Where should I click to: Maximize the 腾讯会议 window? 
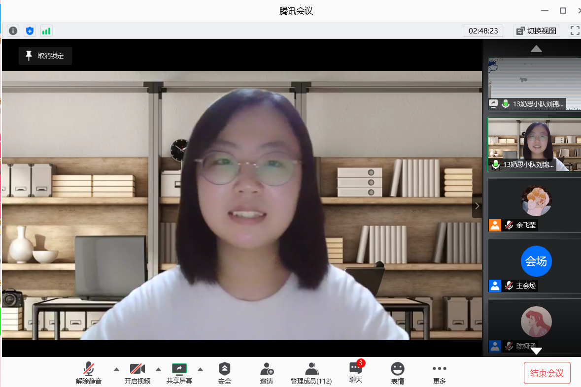tap(563, 11)
